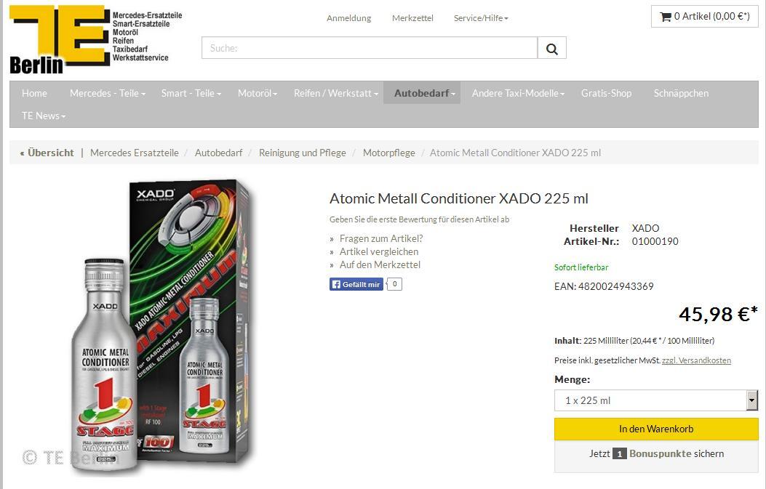
Task: Click the search magnifier icon button
Action: pyautogui.click(x=552, y=48)
